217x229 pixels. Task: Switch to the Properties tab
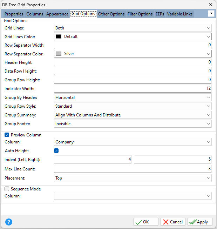[14, 14]
